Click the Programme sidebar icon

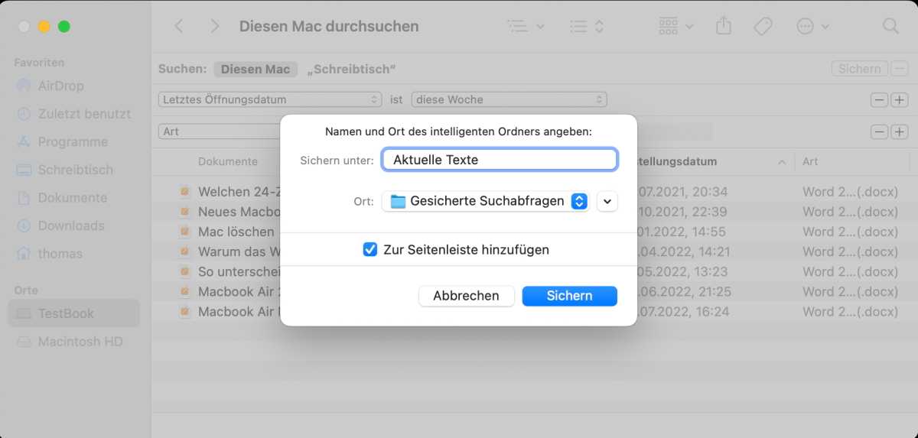tap(24, 141)
